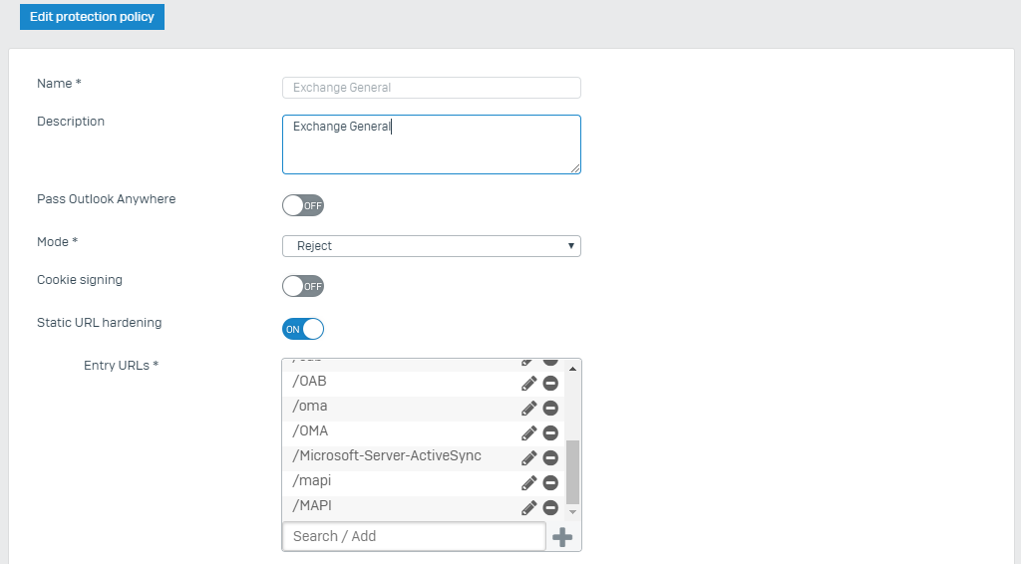Image resolution: width=1021 pixels, height=564 pixels.
Task: Click the Edit protection policy tab
Action: (x=92, y=17)
